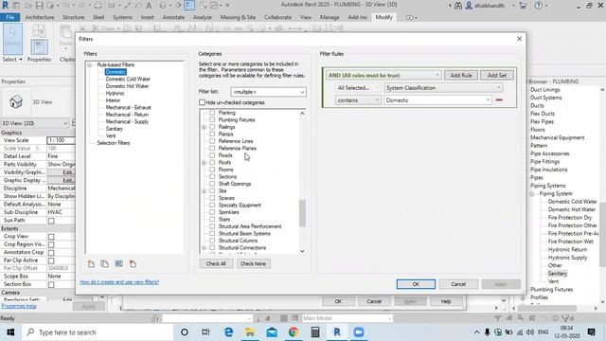Click the Check None button
The height and width of the screenshot is (341, 606).
(253, 263)
